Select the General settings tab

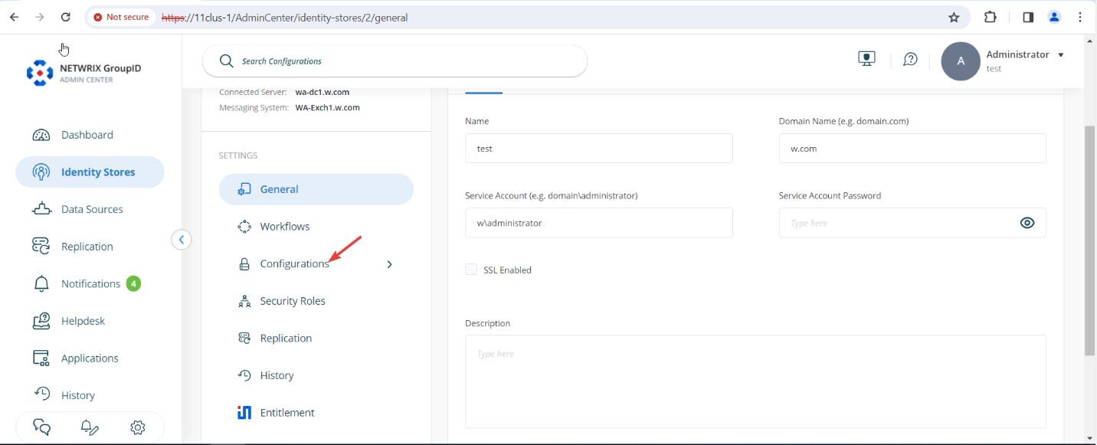click(x=279, y=188)
